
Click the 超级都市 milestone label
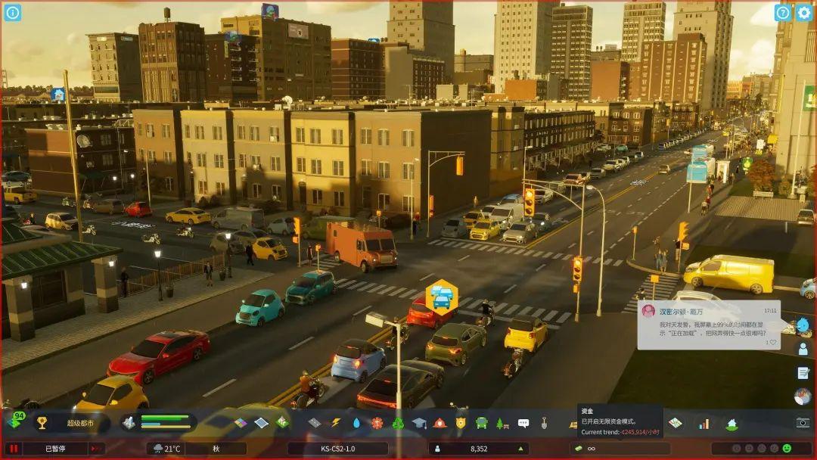coord(80,423)
